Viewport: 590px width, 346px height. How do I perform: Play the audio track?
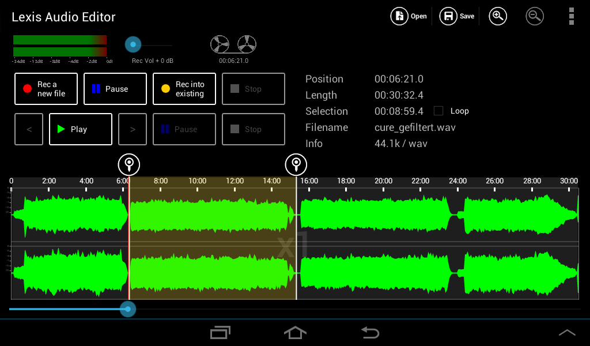pyautogui.click(x=81, y=129)
